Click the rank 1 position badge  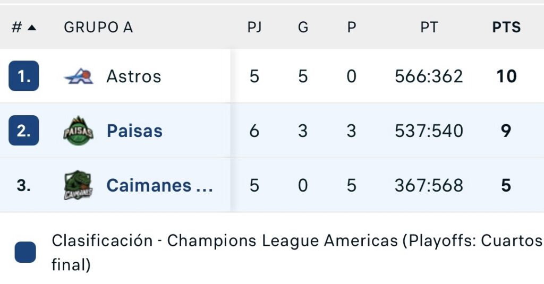(24, 76)
